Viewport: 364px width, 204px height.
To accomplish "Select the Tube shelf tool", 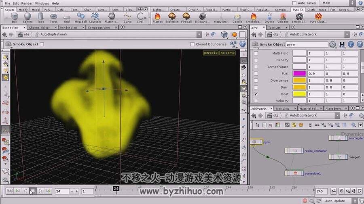I will coord(40,18).
